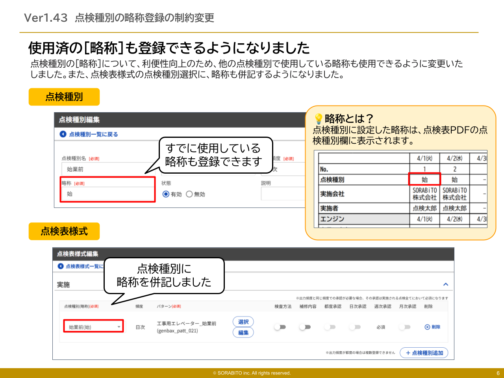Click the back arrow icon in 点検表様式編集 header
Viewport: 504px width, 378px height.
61,266
